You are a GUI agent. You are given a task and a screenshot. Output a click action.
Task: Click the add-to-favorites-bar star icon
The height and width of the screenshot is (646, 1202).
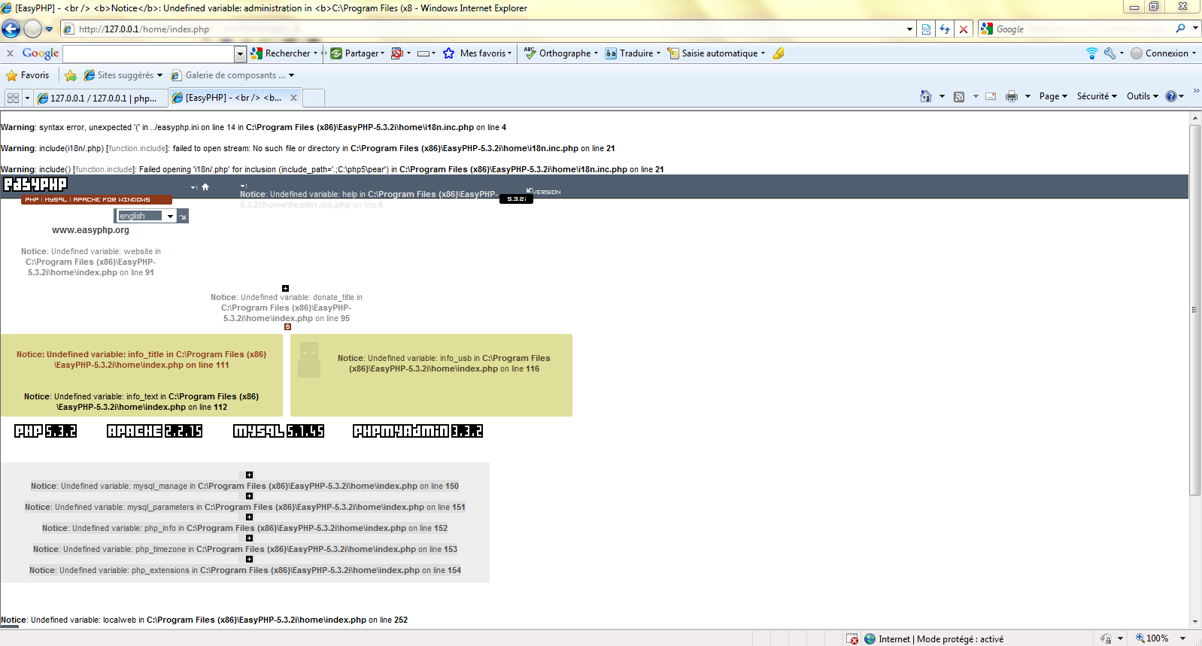(x=71, y=75)
